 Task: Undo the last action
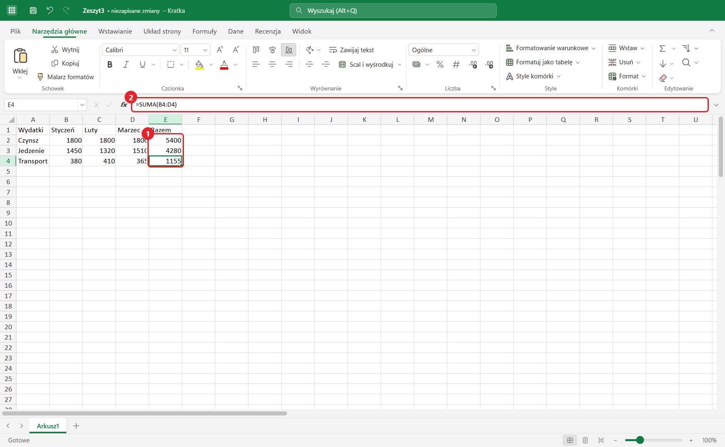50,10
